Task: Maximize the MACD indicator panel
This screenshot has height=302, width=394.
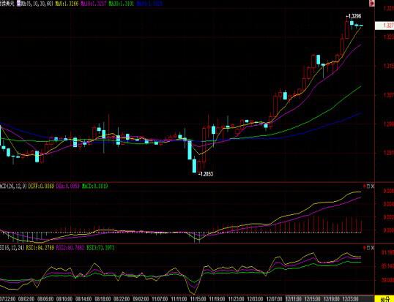Action: point(368,186)
